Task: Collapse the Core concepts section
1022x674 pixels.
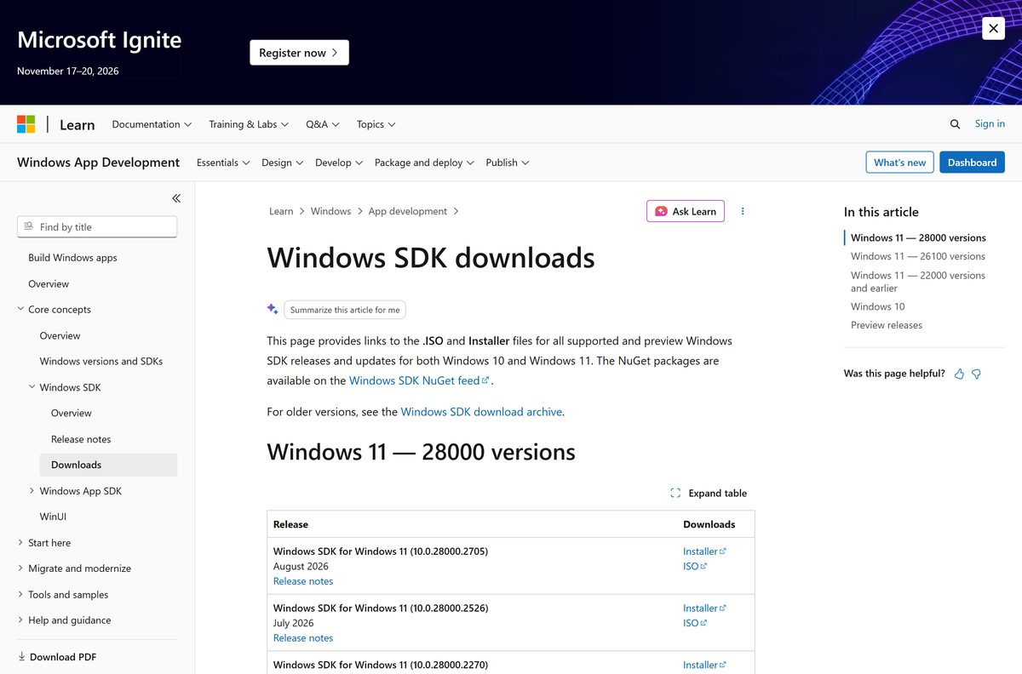Action: 60,310
